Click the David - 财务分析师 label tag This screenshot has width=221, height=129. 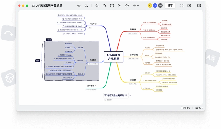pos(91,90)
